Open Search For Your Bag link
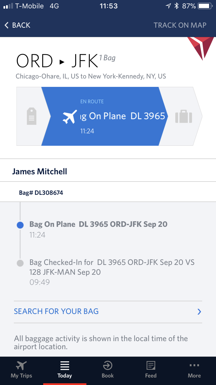The height and width of the screenshot is (385, 216). (56, 311)
